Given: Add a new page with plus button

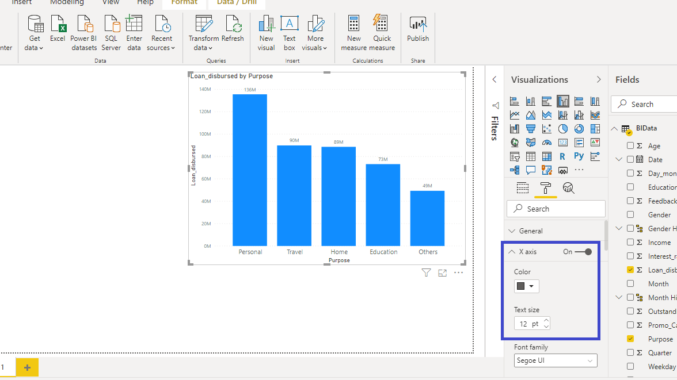Looking at the screenshot, I should [27, 367].
